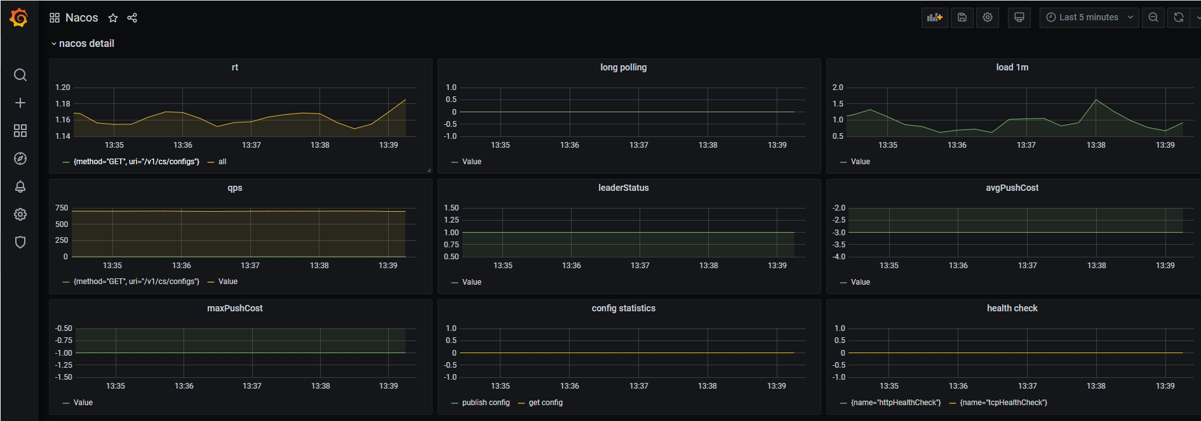Open dashboard settings gear in top bar

988,18
